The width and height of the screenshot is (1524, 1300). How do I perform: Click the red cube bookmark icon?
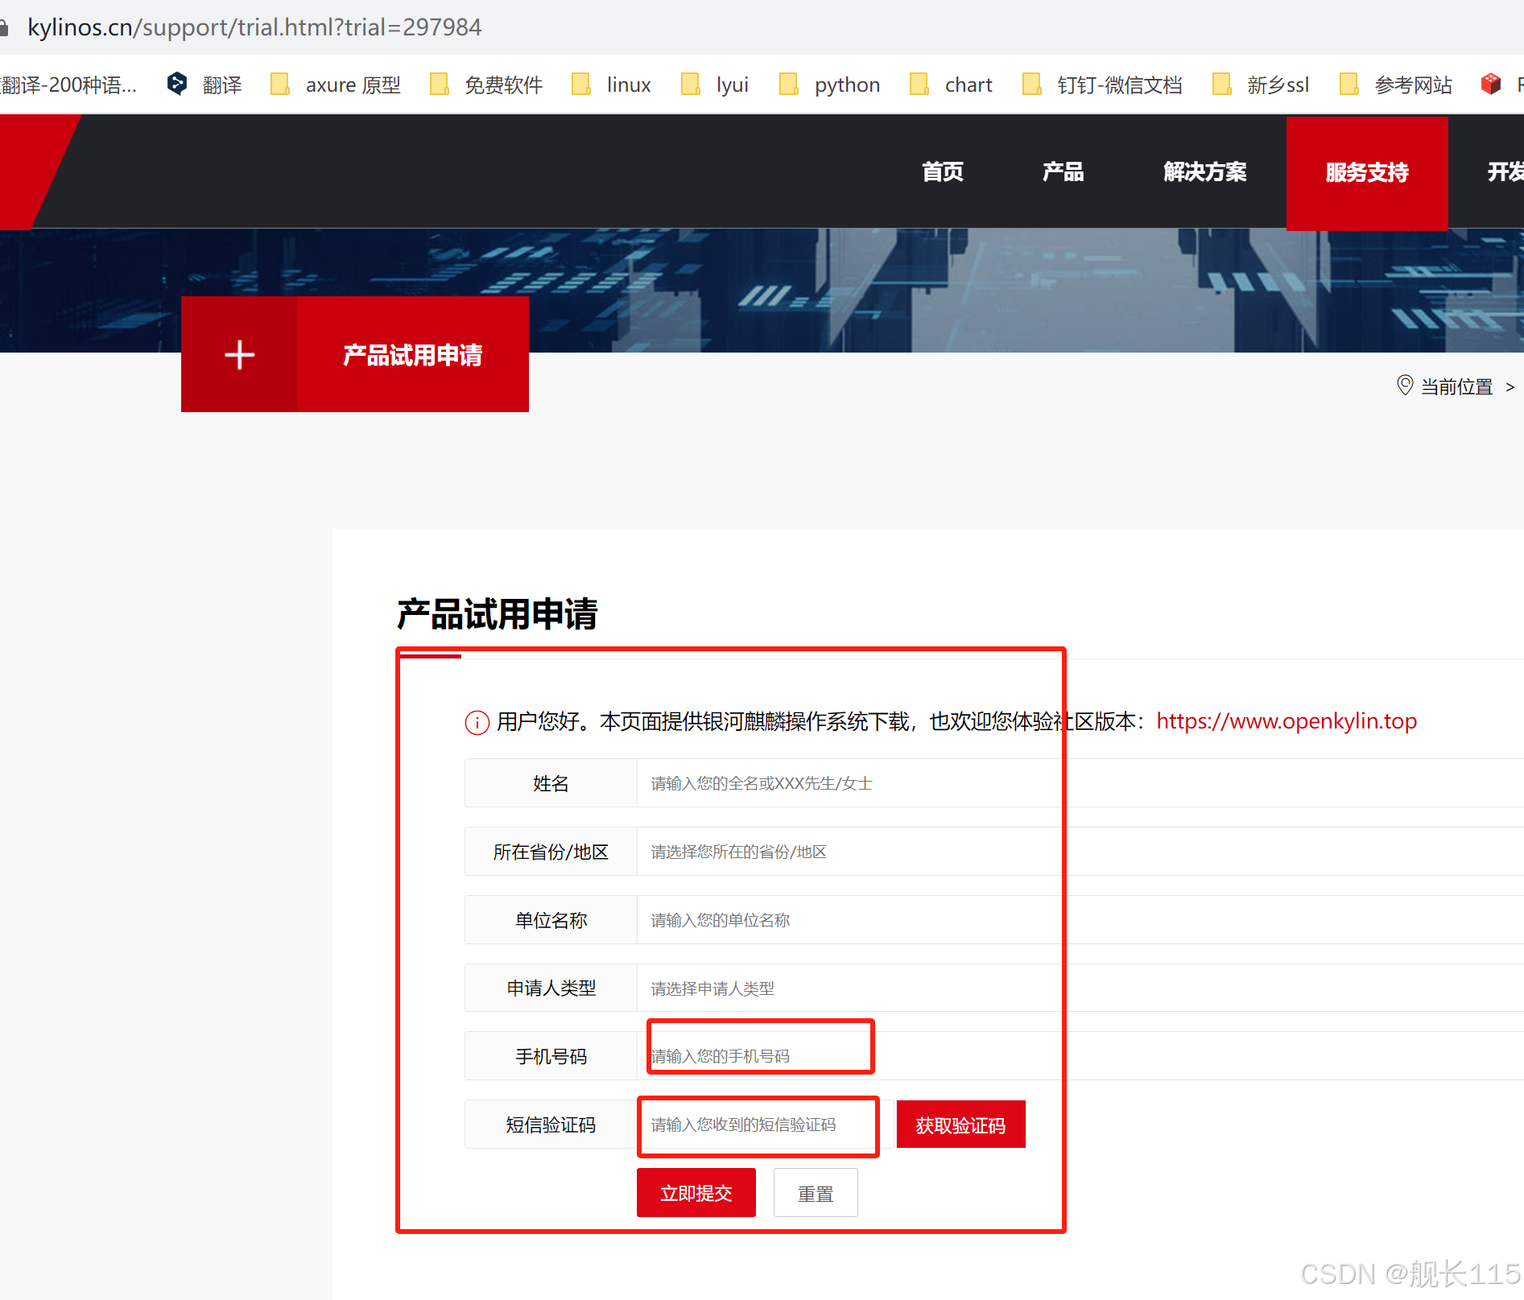coord(1491,84)
